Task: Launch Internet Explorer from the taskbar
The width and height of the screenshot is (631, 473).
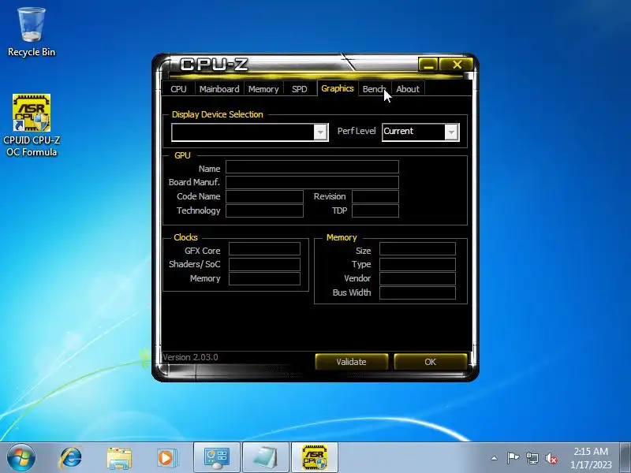Action: [x=70, y=458]
